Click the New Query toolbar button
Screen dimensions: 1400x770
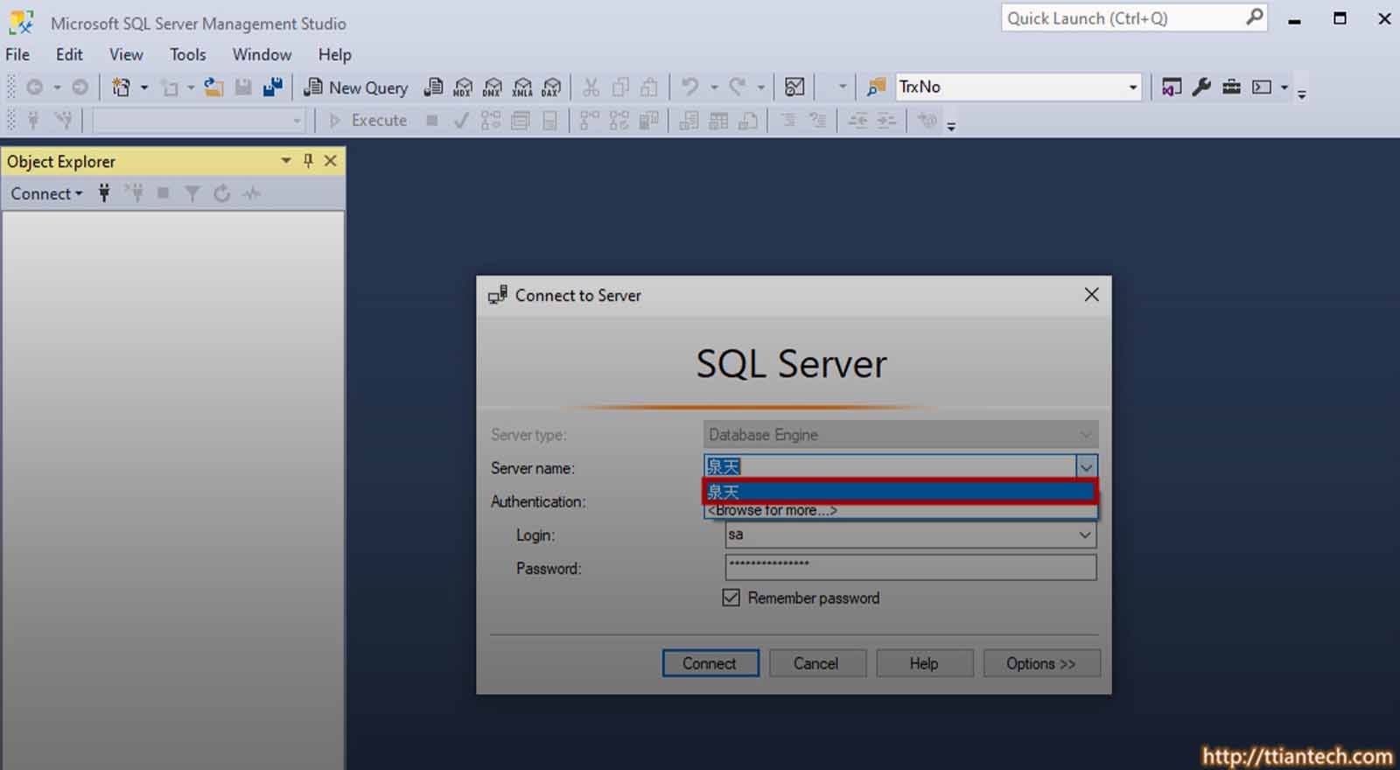coord(356,87)
